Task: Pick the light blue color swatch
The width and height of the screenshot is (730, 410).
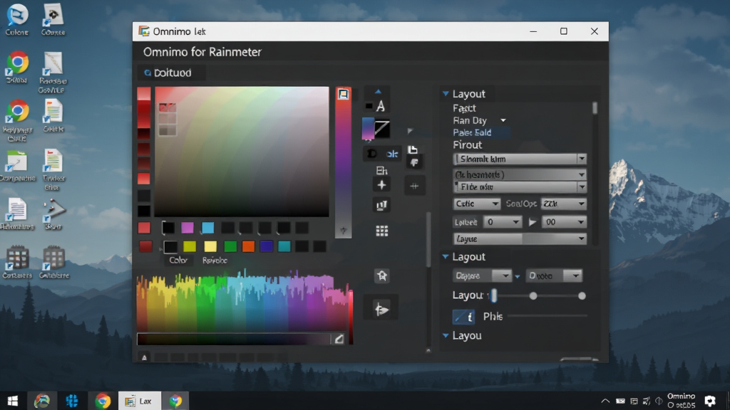Action: pyautogui.click(x=207, y=227)
